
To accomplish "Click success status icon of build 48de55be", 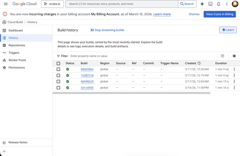I will 68,69.
